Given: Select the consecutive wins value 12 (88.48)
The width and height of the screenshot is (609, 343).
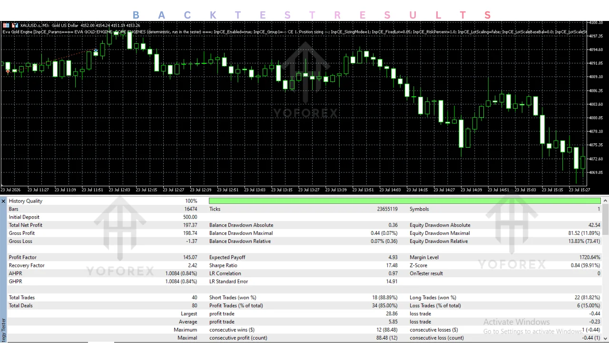Looking at the screenshot, I should [387, 330].
